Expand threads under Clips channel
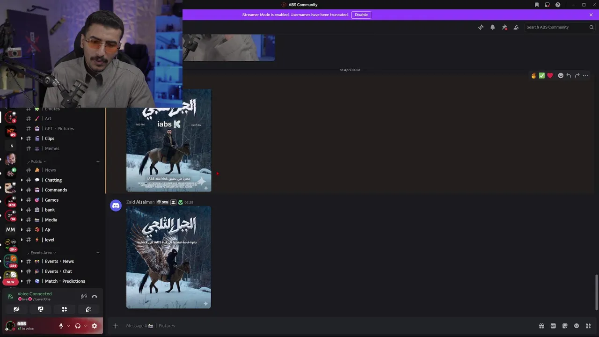Image resolution: width=599 pixels, height=337 pixels. pos(21,139)
